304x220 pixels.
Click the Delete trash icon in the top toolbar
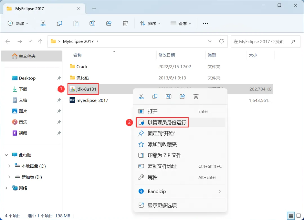(125, 23)
